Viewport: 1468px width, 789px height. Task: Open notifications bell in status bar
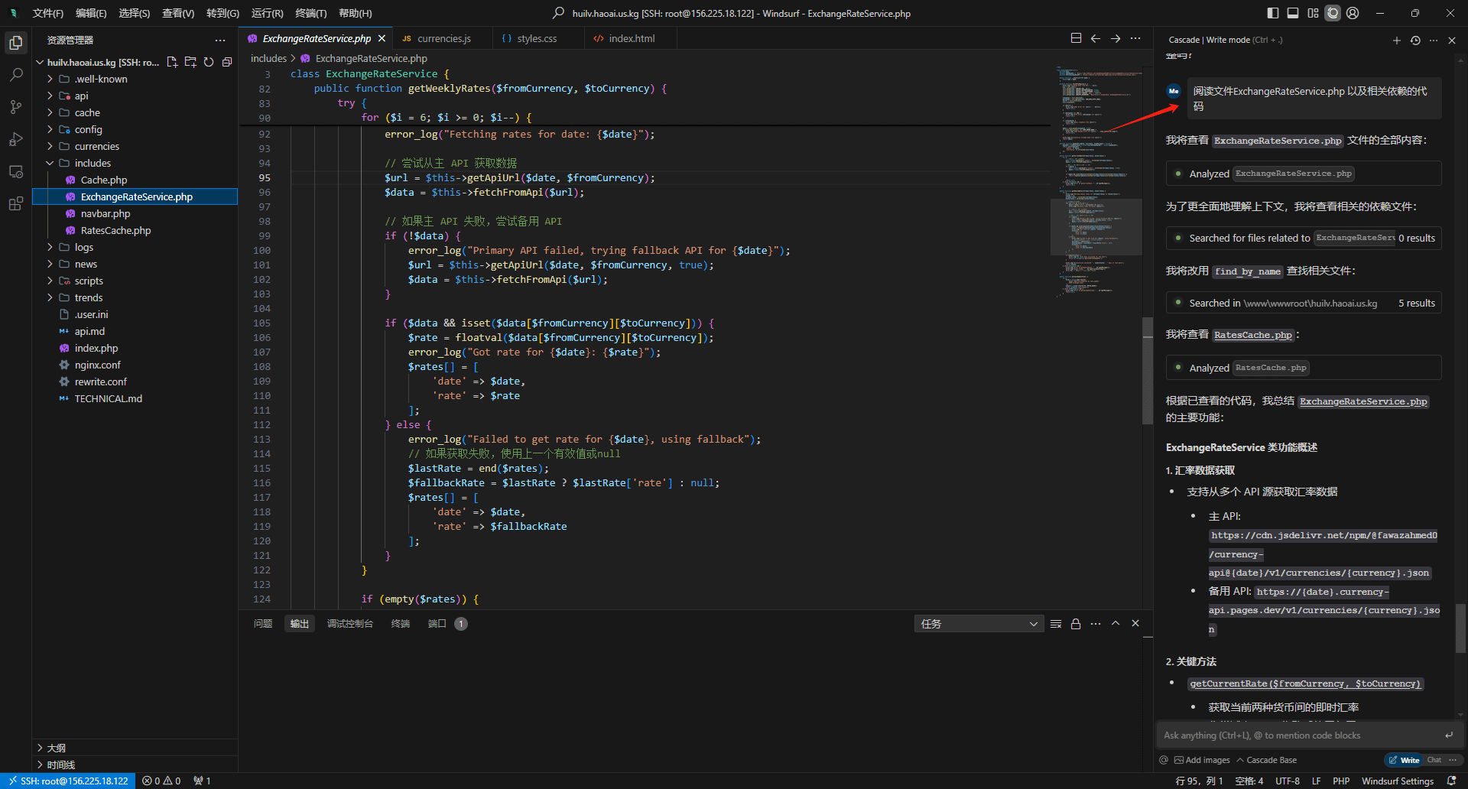1452,781
